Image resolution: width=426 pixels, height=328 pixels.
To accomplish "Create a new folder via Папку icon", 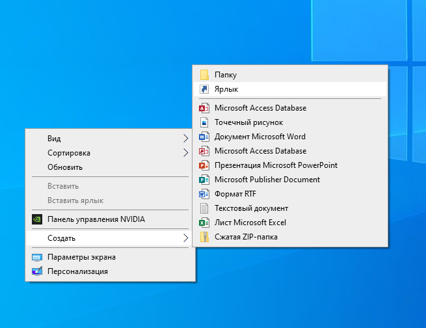I will 204,75.
